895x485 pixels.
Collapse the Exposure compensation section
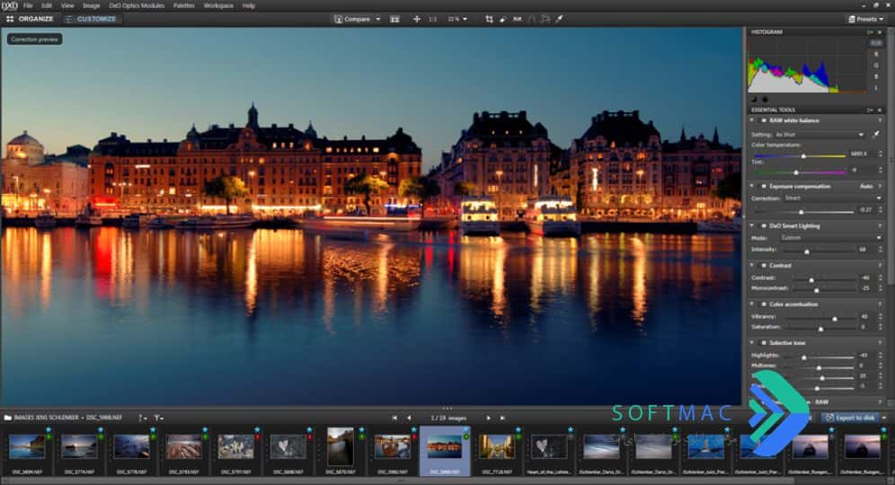pyautogui.click(x=752, y=187)
